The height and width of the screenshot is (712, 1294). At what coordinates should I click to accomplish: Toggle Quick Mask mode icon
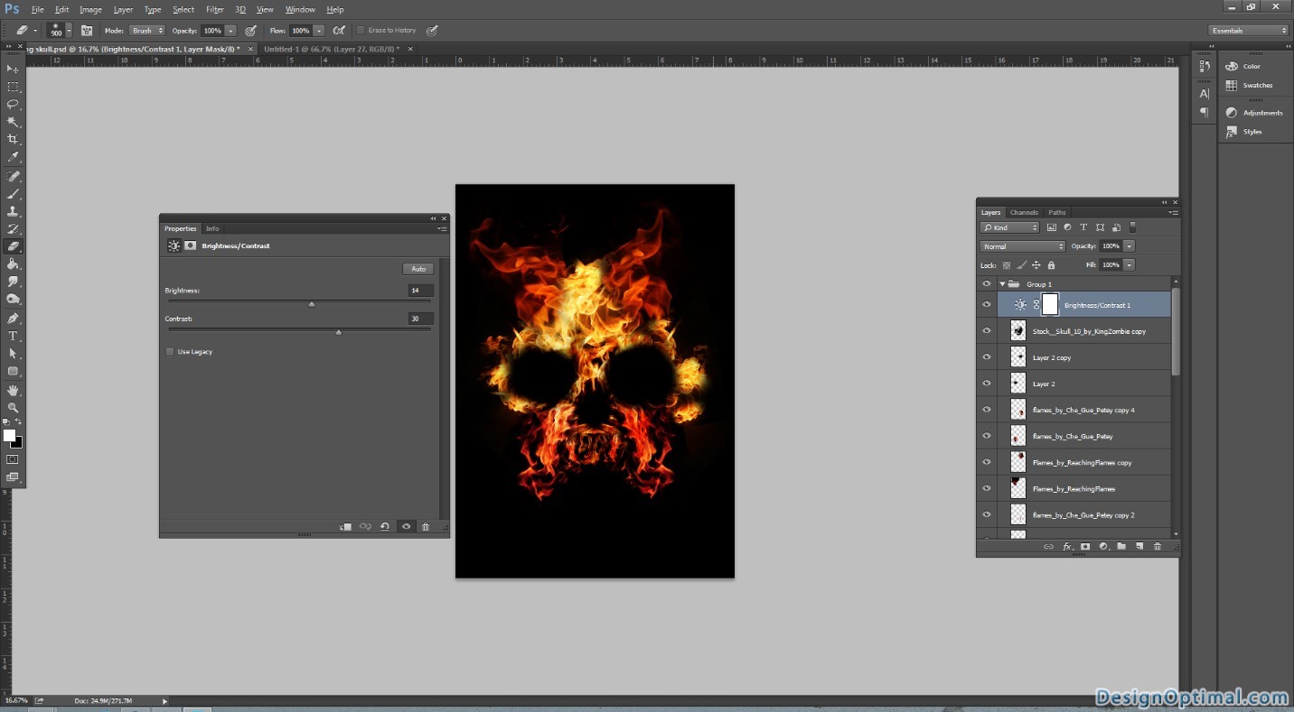[13, 459]
